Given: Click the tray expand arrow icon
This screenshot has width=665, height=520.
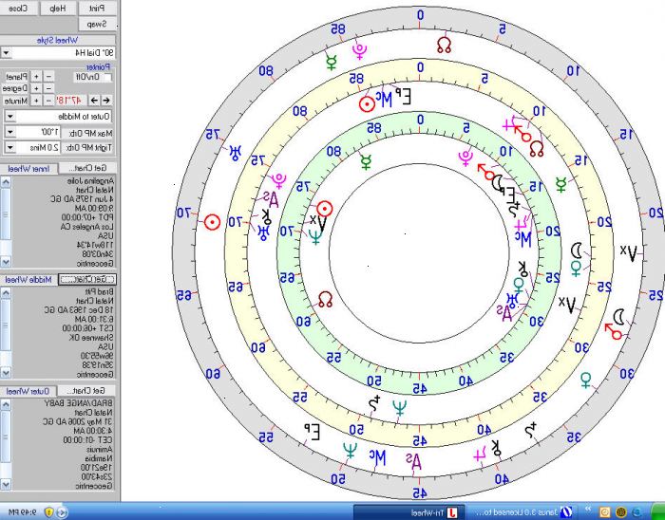Looking at the screenshot, I should point(62,512).
